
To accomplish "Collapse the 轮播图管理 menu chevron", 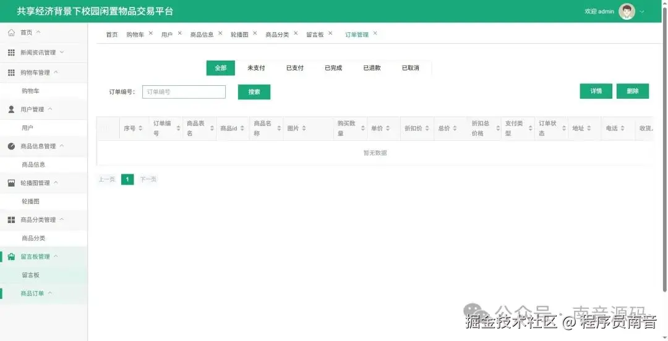I will pos(56,183).
